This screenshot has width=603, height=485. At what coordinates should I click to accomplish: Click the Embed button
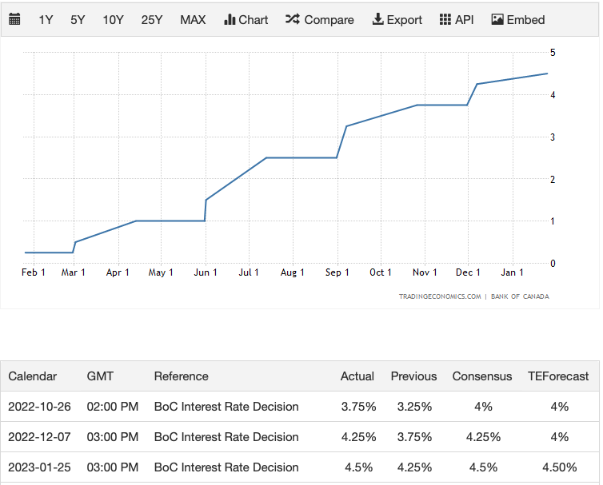pos(518,20)
